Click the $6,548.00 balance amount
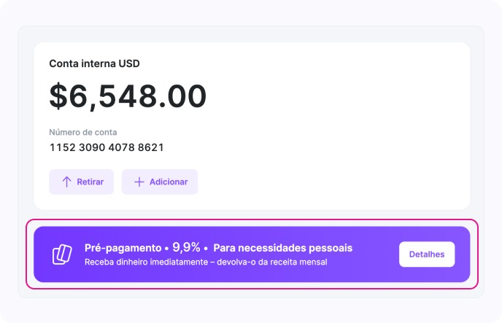Viewport: 502px width, 323px height. pyautogui.click(x=128, y=96)
